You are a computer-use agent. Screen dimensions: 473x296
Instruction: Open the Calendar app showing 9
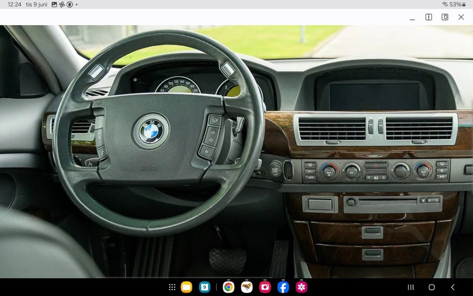tap(204, 287)
